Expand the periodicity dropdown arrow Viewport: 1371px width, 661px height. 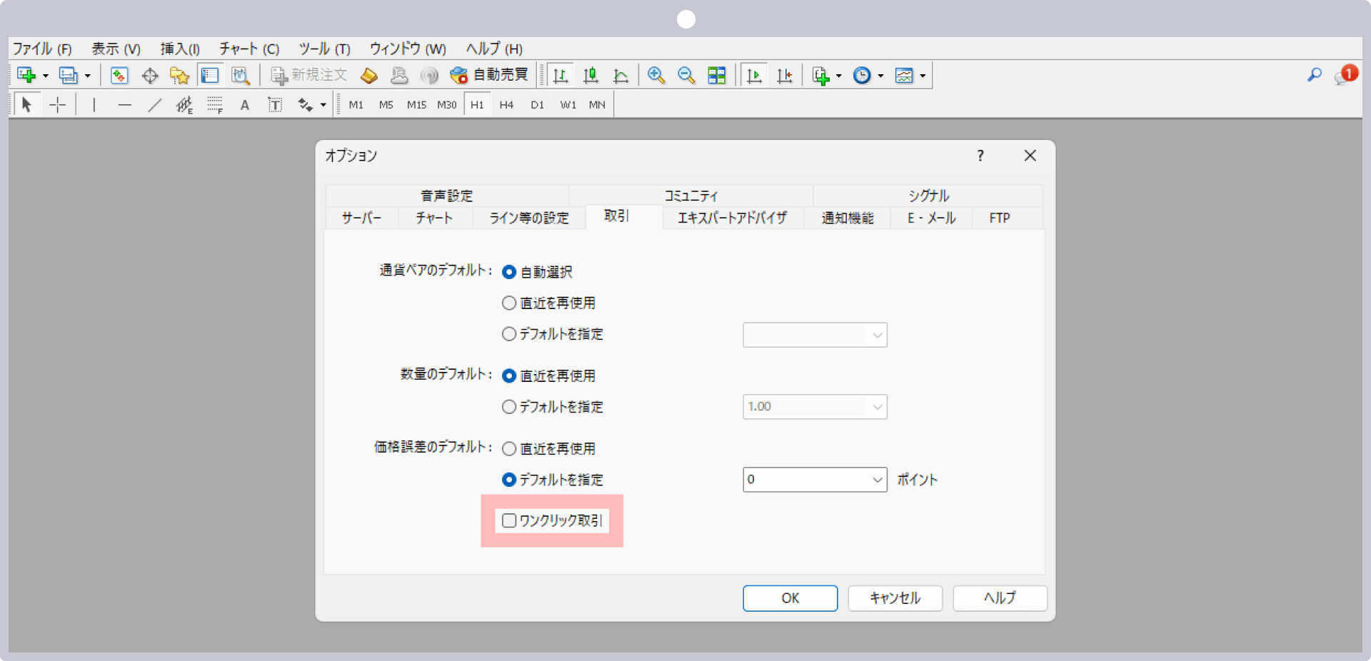[x=880, y=75]
